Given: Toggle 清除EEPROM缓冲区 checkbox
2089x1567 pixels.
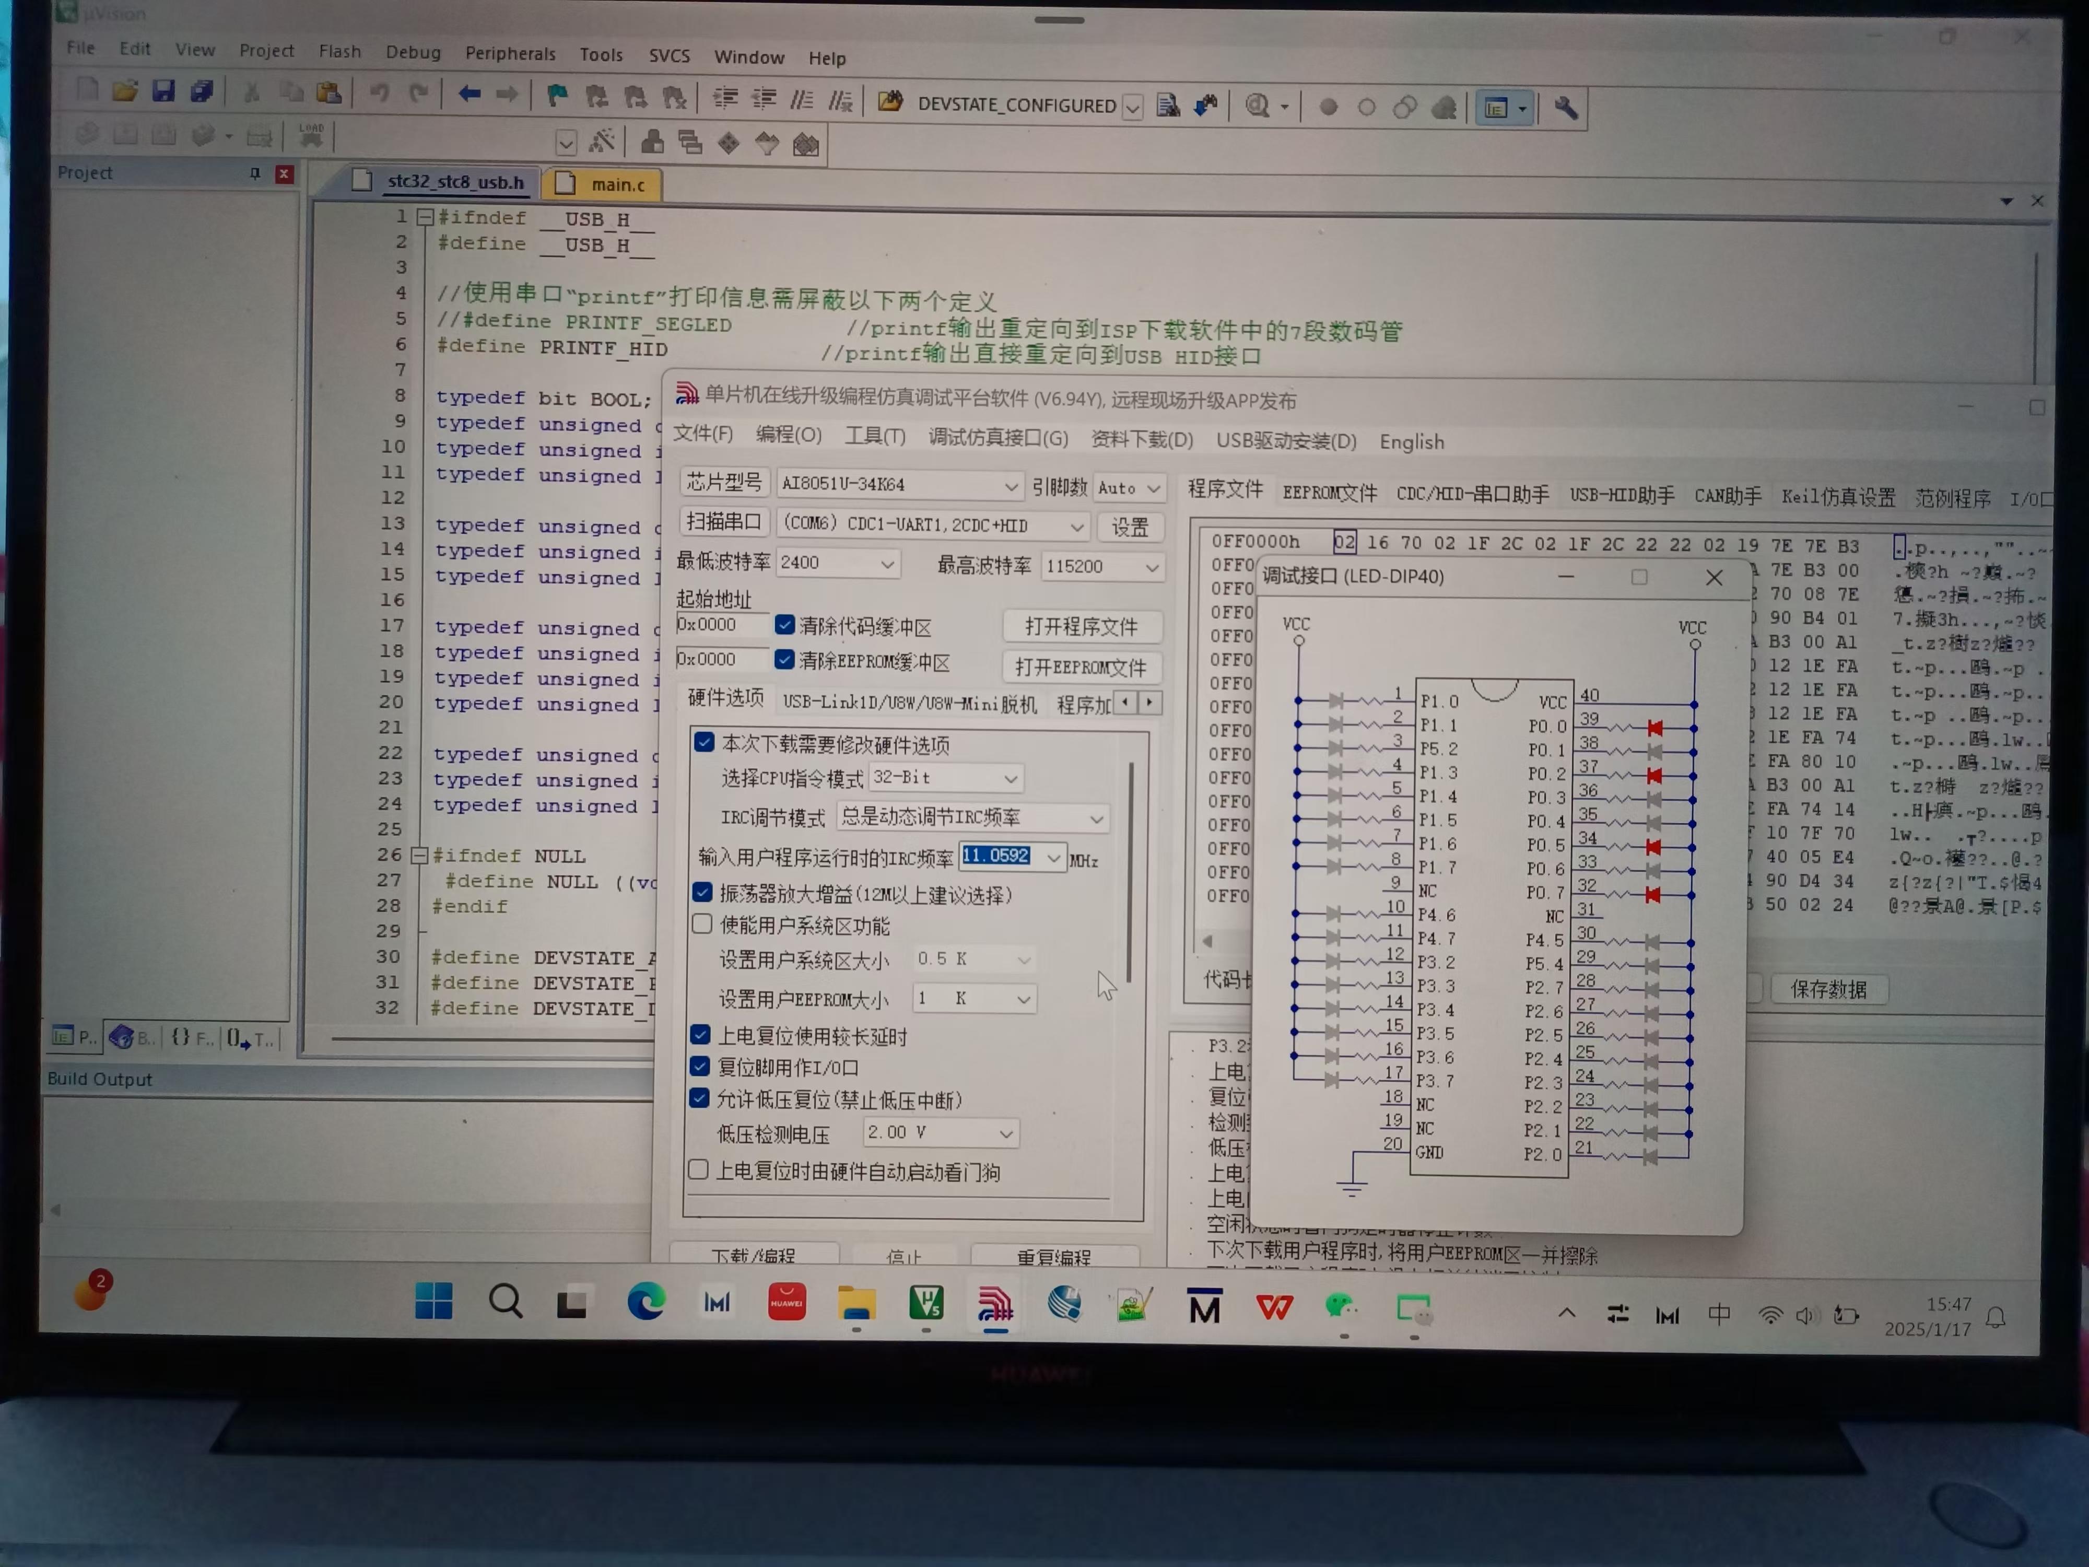Looking at the screenshot, I should tap(784, 659).
